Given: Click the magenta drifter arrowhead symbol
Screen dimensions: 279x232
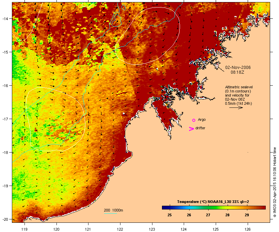Looking at the screenshot, I should click(x=191, y=129).
